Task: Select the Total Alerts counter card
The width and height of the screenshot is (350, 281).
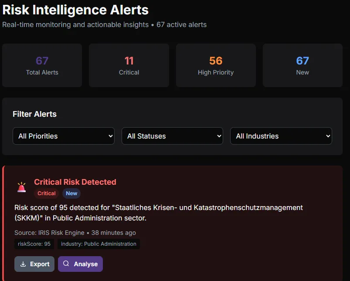Action: (x=42, y=65)
